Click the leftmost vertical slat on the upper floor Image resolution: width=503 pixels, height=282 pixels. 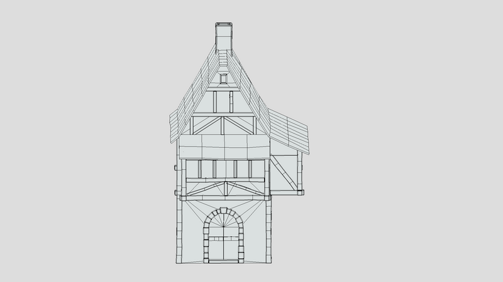tap(200, 169)
